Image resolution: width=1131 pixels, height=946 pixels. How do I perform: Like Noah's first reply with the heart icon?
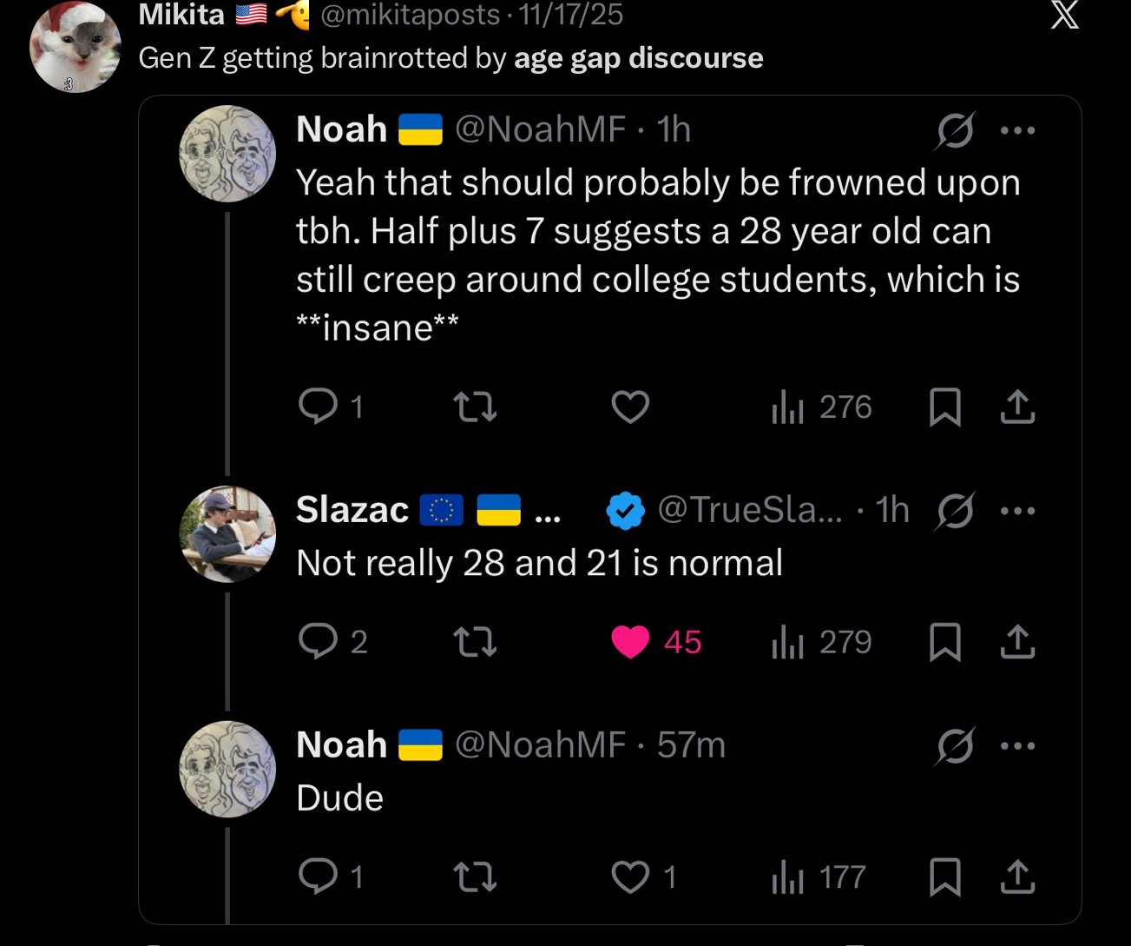629,407
